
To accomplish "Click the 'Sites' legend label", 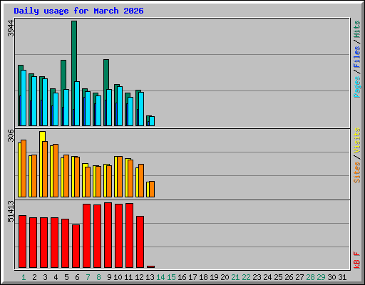I will (357, 172).
